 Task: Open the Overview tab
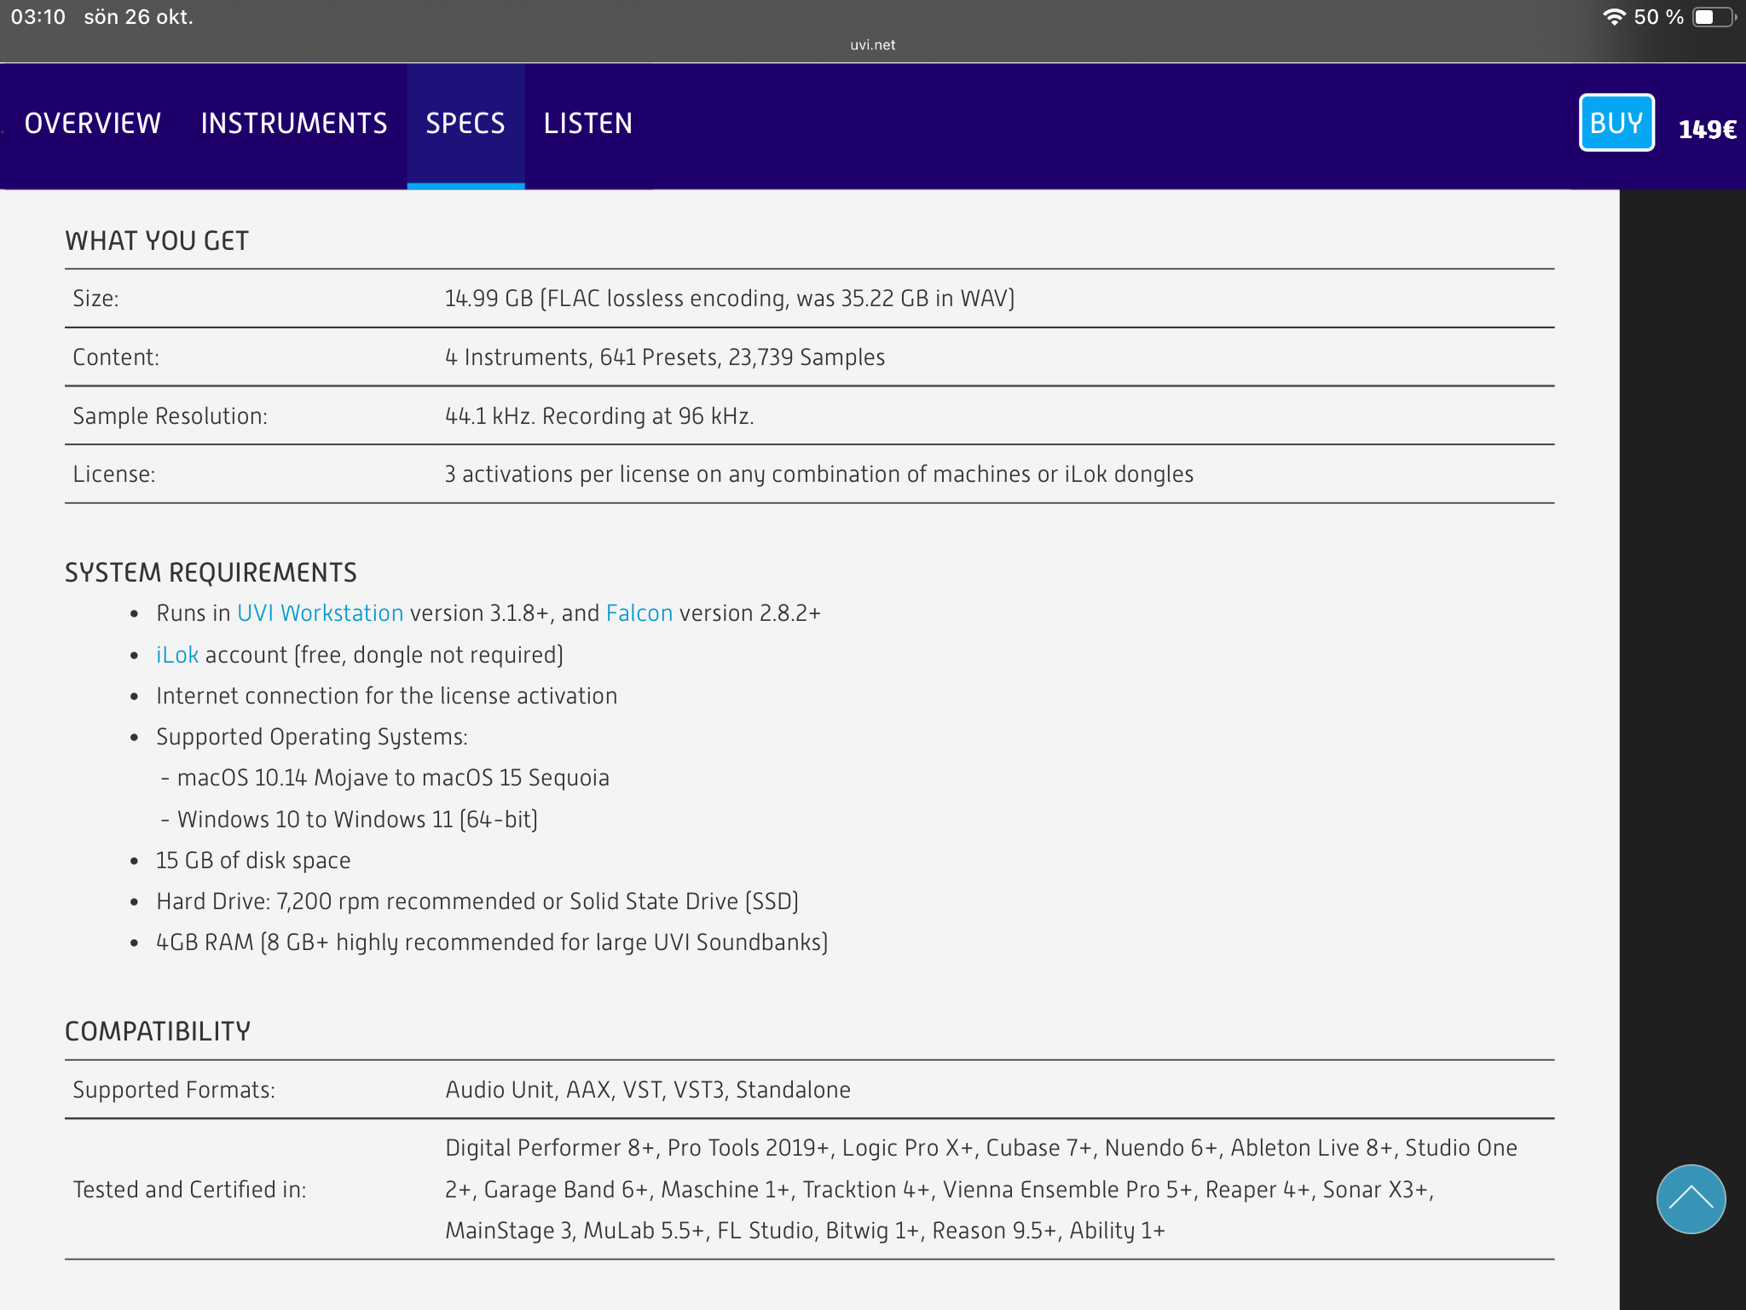[x=93, y=124]
